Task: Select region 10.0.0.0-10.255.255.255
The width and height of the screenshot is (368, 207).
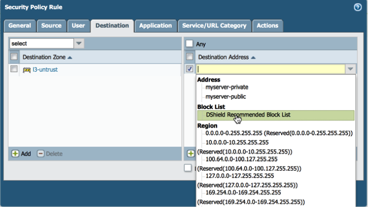Action: [x=237, y=143]
